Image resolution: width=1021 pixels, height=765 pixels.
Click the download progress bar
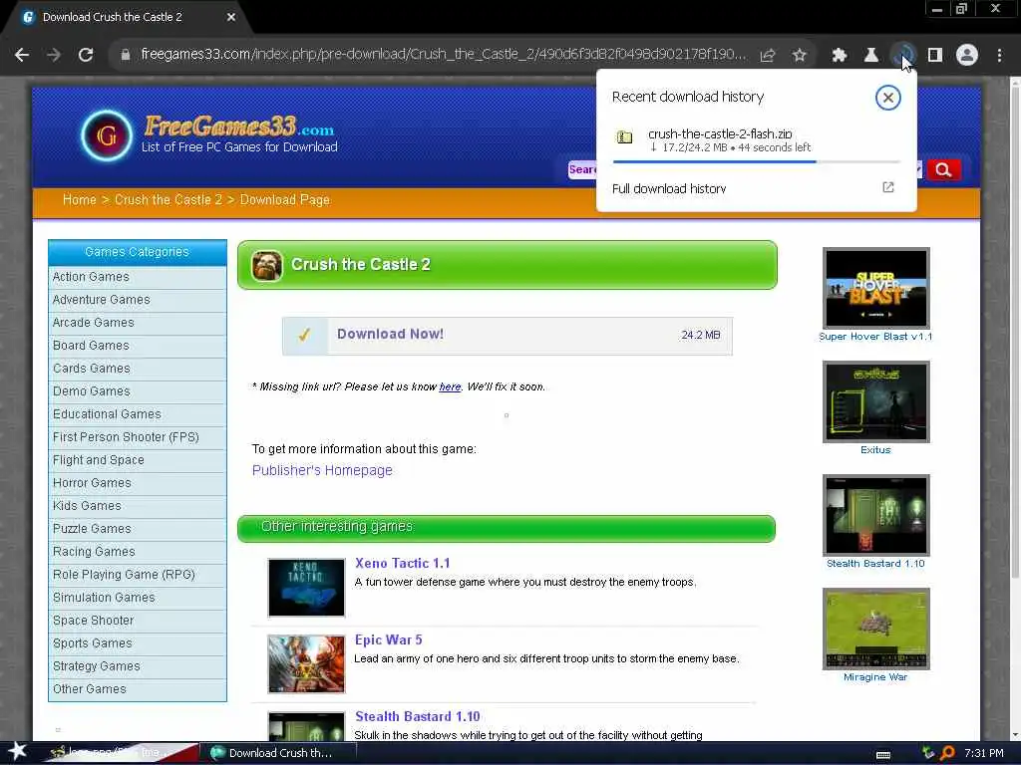pos(756,161)
